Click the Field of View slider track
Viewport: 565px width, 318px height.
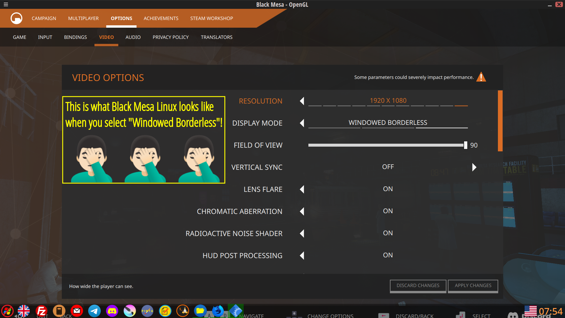point(385,145)
